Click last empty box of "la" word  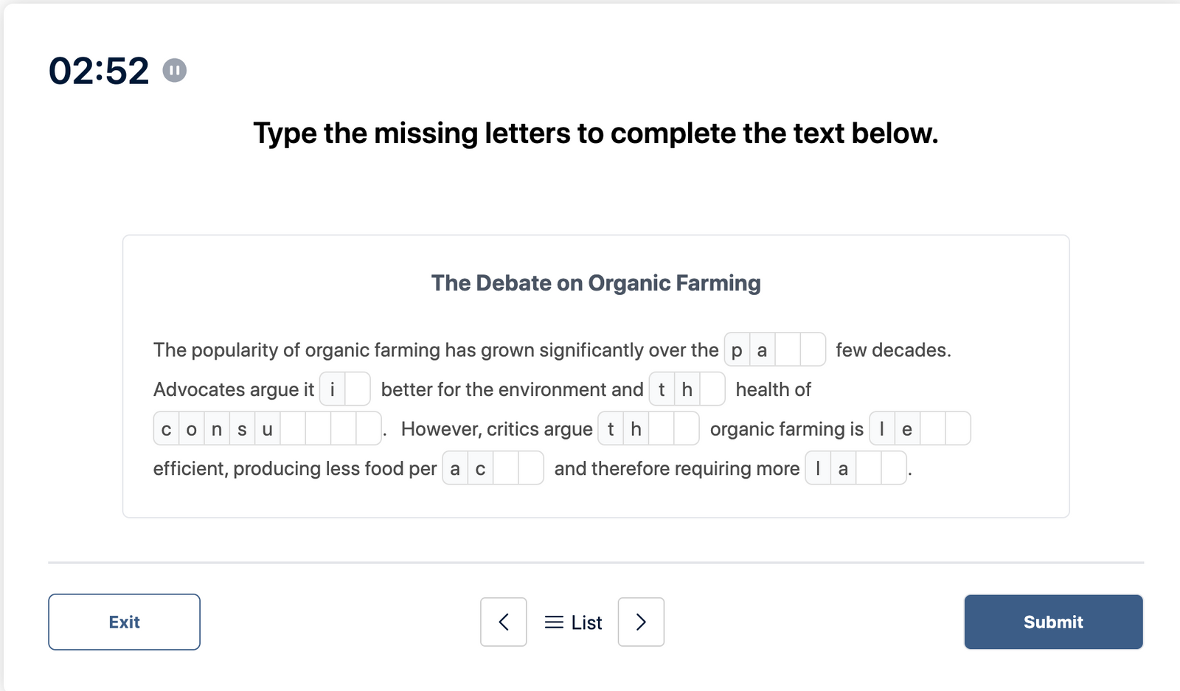click(x=893, y=468)
